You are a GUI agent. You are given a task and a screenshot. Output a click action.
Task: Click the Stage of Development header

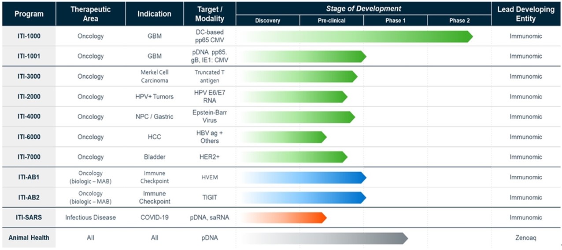[363, 8]
